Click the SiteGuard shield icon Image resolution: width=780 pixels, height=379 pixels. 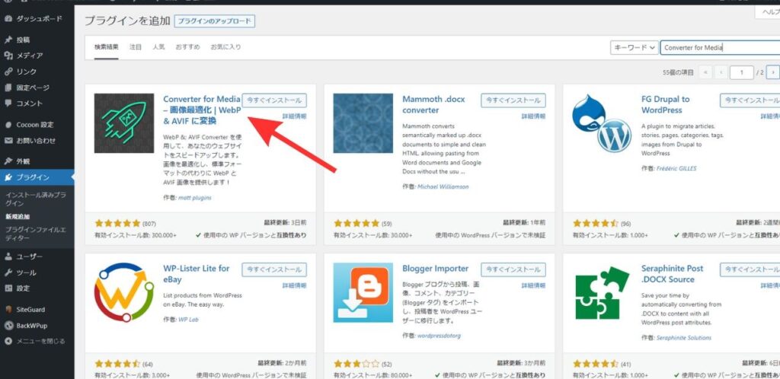click(8, 310)
